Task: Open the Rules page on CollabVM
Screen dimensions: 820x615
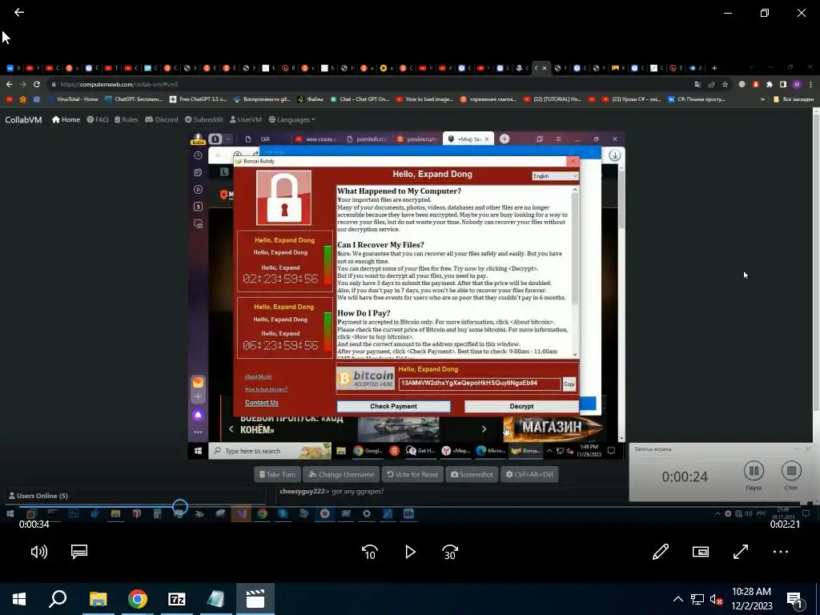Action: (x=126, y=120)
